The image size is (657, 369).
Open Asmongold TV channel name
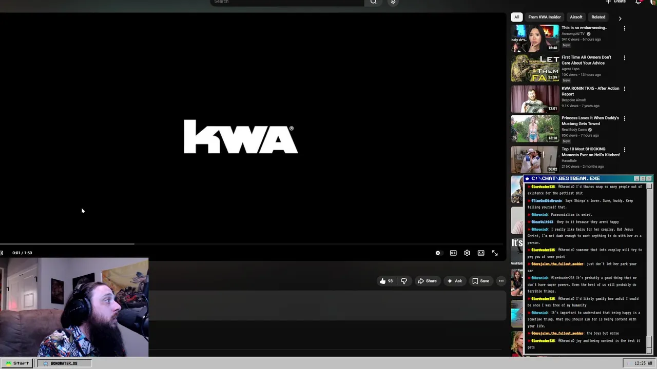[573, 34]
